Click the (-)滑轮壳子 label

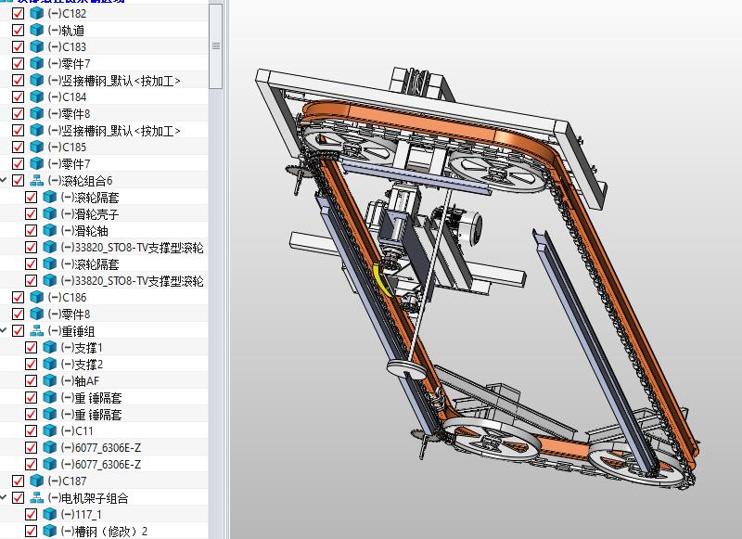[90, 214]
